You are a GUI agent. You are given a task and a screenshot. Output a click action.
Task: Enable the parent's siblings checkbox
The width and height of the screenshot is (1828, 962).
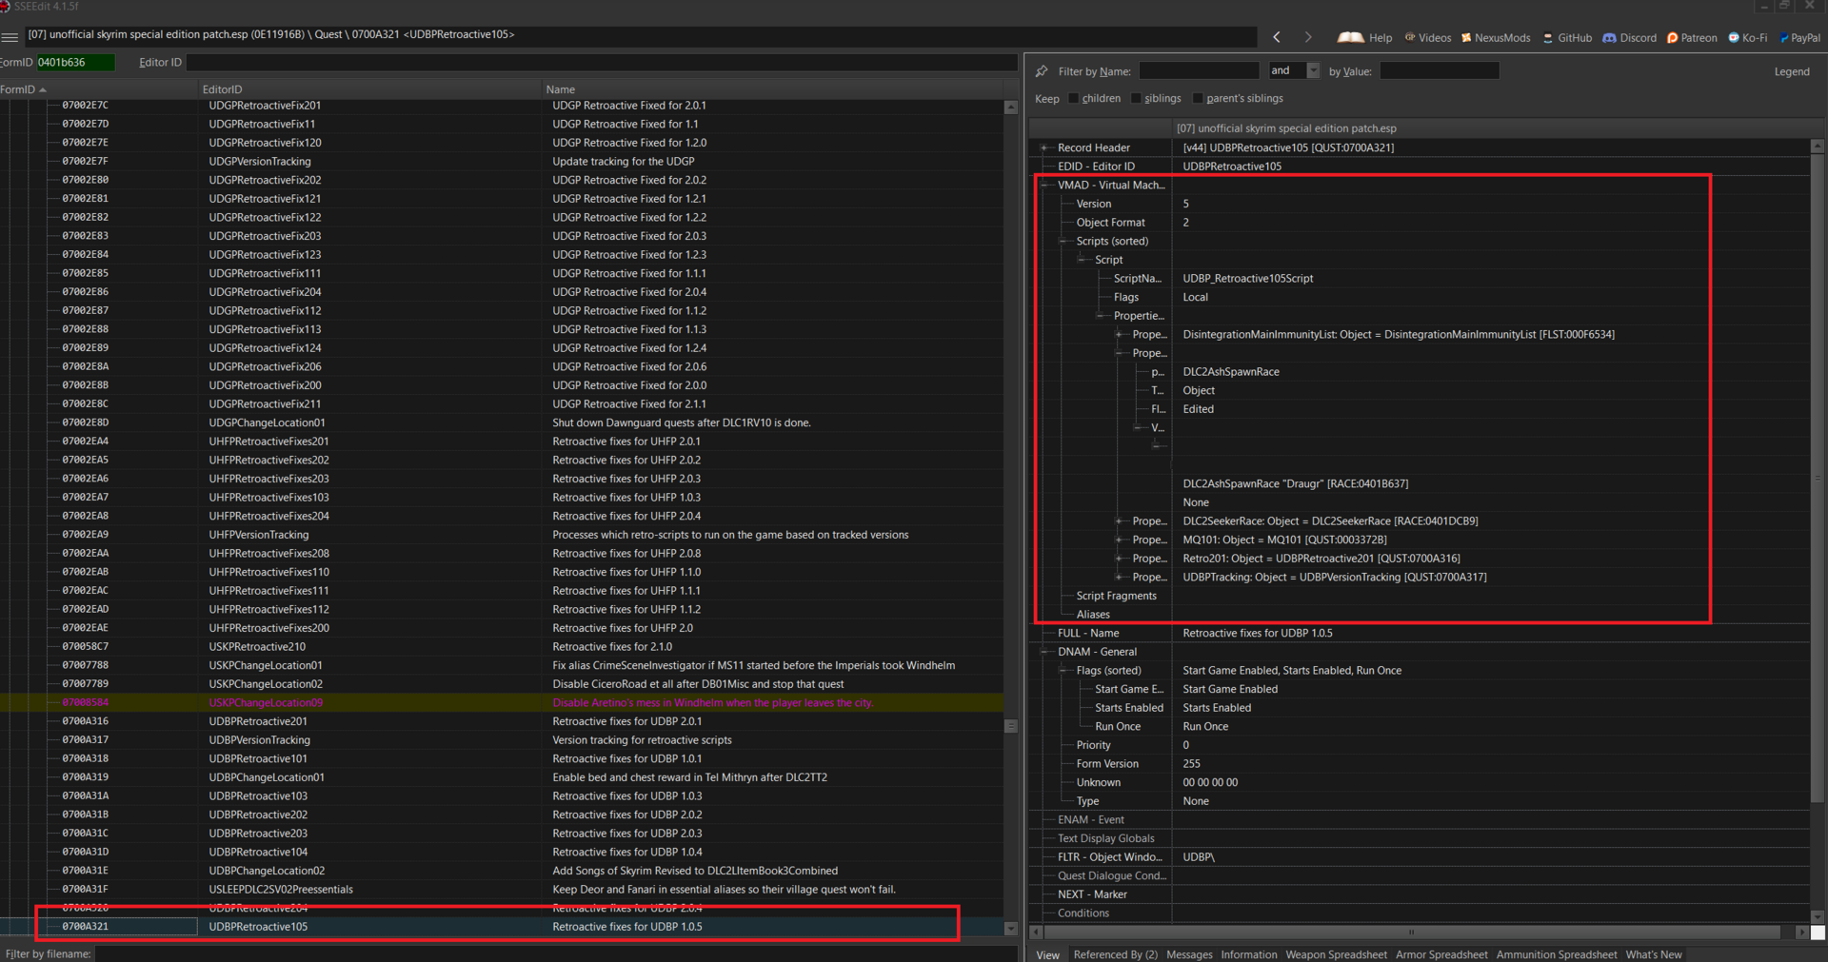tap(1198, 98)
